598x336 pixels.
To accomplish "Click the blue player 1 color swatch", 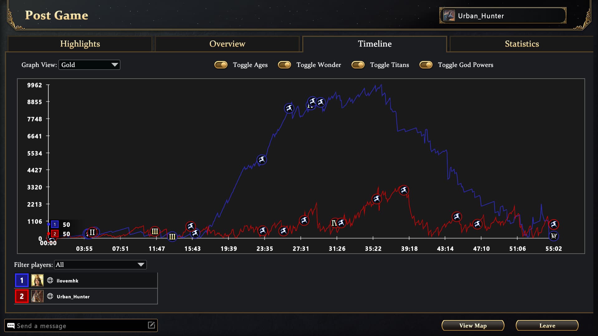I will click(x=22, y=281).
